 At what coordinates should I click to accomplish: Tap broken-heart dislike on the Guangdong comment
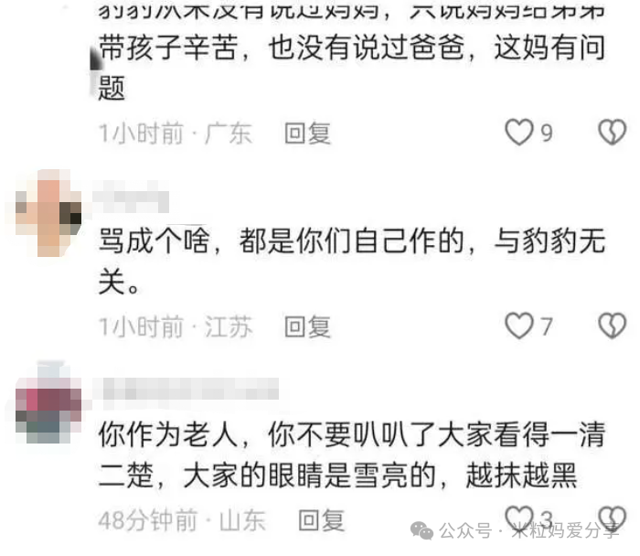pyautogui.click(x=612, y=133)
